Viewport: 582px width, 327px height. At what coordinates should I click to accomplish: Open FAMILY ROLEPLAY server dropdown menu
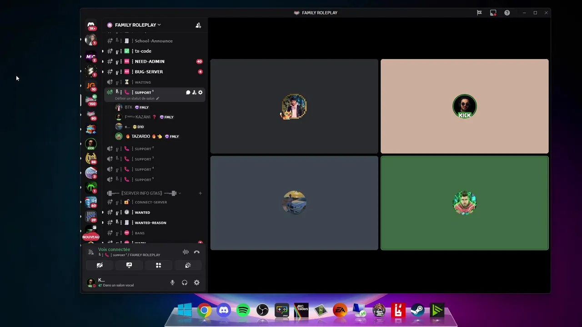138,25
